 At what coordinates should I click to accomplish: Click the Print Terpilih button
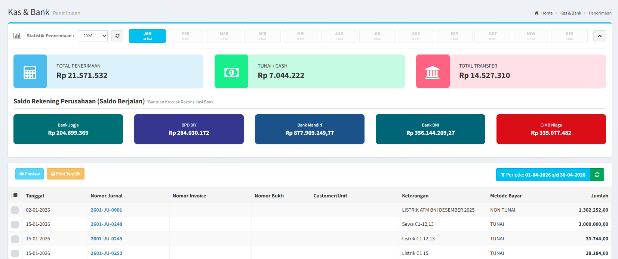pyautogui.click(x=65, y=174)
